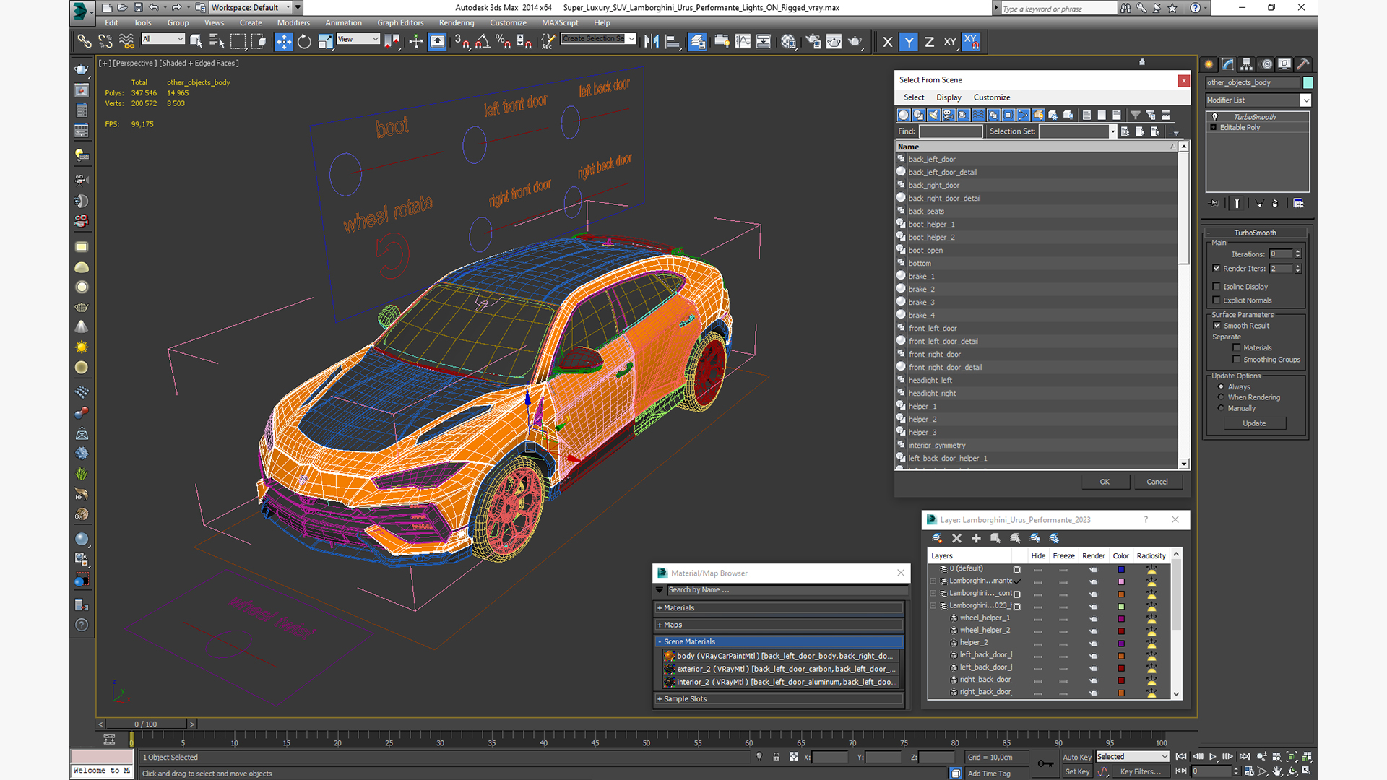The height and width of the screenshot is (780, 1387).
Task: Select Manually update option
Action: coord(1221,408)
